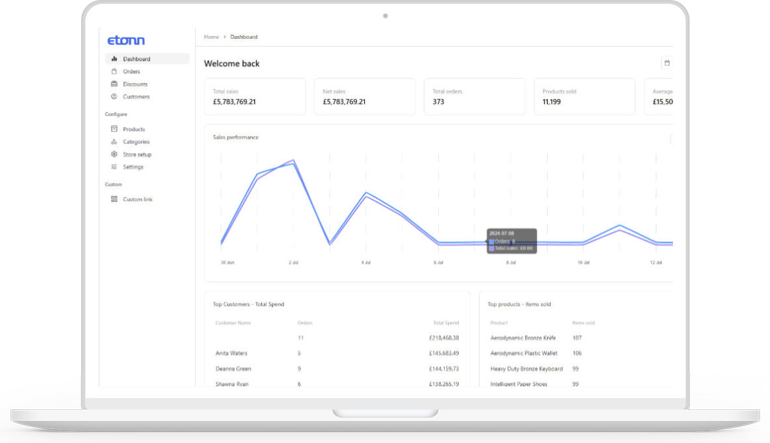
Task: Select customer Deanna Green
Action: tap(234, 369)
